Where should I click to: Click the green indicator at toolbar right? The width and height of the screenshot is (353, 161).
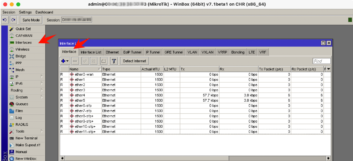click(x=350, y=20)
